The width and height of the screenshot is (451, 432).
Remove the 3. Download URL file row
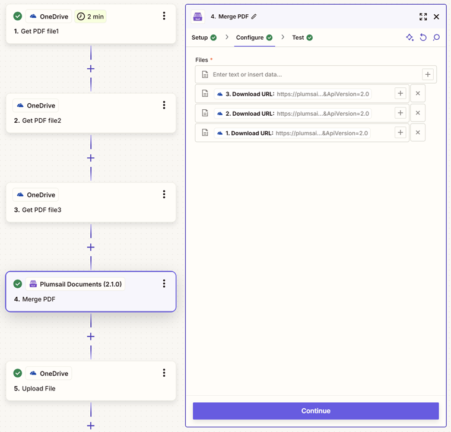tap(418, 93)
